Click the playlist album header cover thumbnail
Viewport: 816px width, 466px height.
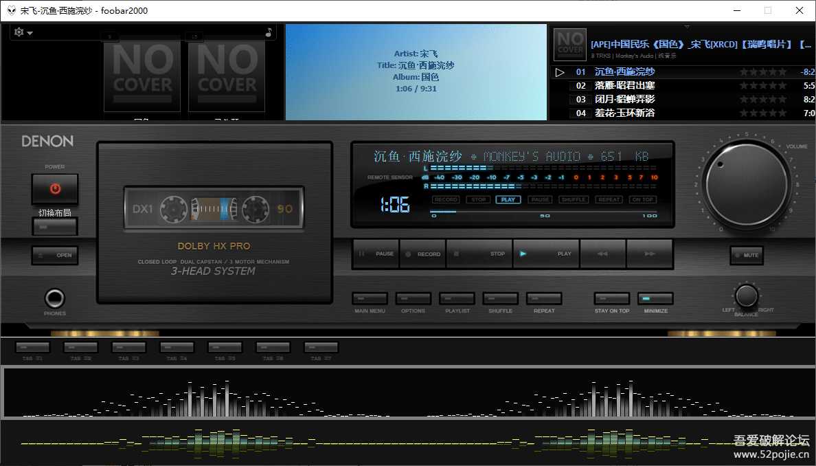(570, 44)
